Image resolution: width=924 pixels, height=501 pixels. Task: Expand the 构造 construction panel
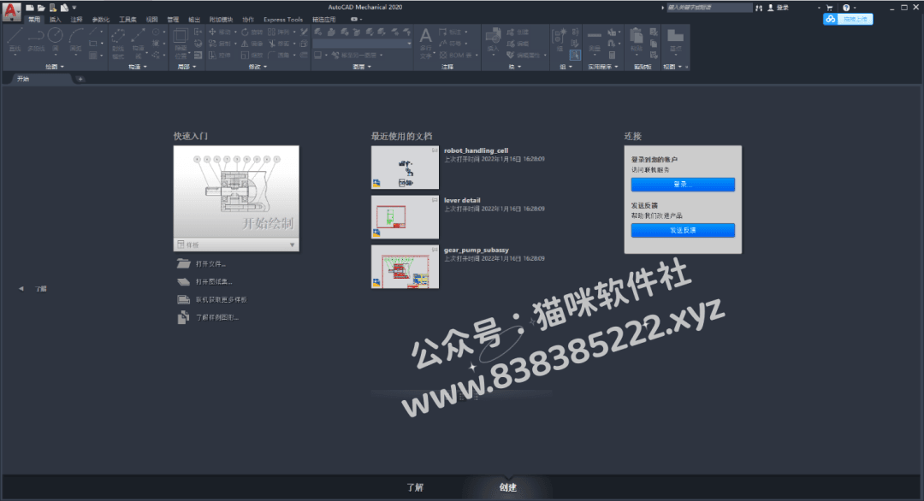(x=138, y=67)
